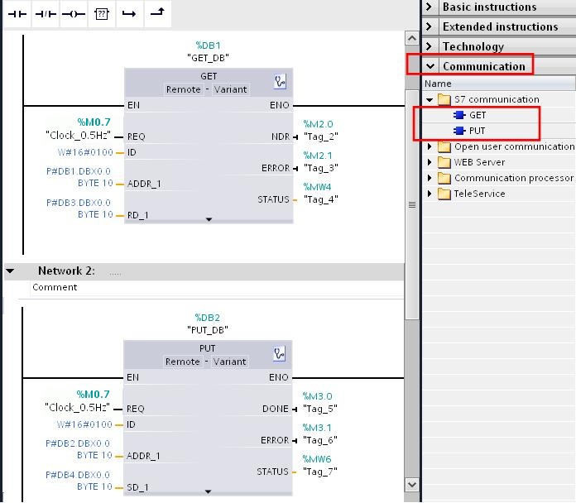Expand the TeleService node arrow
Image resolution: width=576 pixels, height=503 pixels.
(x=430, y=194)
